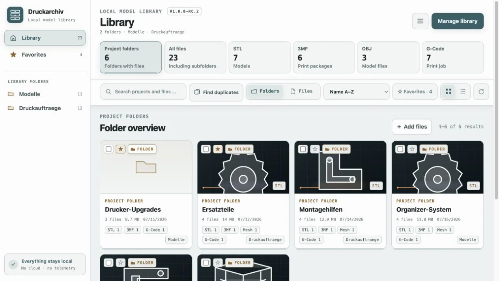Click the folder icon beside Modelle in sidebar
This screenshot has height=281, width=499.
[11, 94]
